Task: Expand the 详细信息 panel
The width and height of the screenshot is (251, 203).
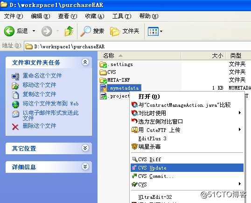Action: [85, 167]
